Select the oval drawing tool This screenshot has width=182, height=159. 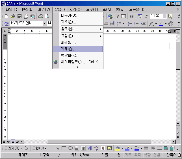[x=70, y=148]
